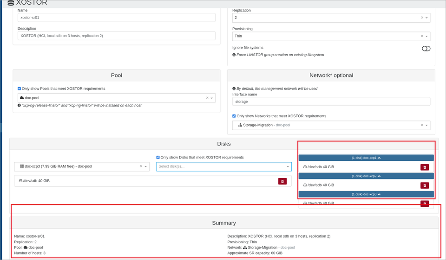This screenshot has width=446, height=260.
Task: Open the Network dropdown arrow
Action: click(426, 125)
